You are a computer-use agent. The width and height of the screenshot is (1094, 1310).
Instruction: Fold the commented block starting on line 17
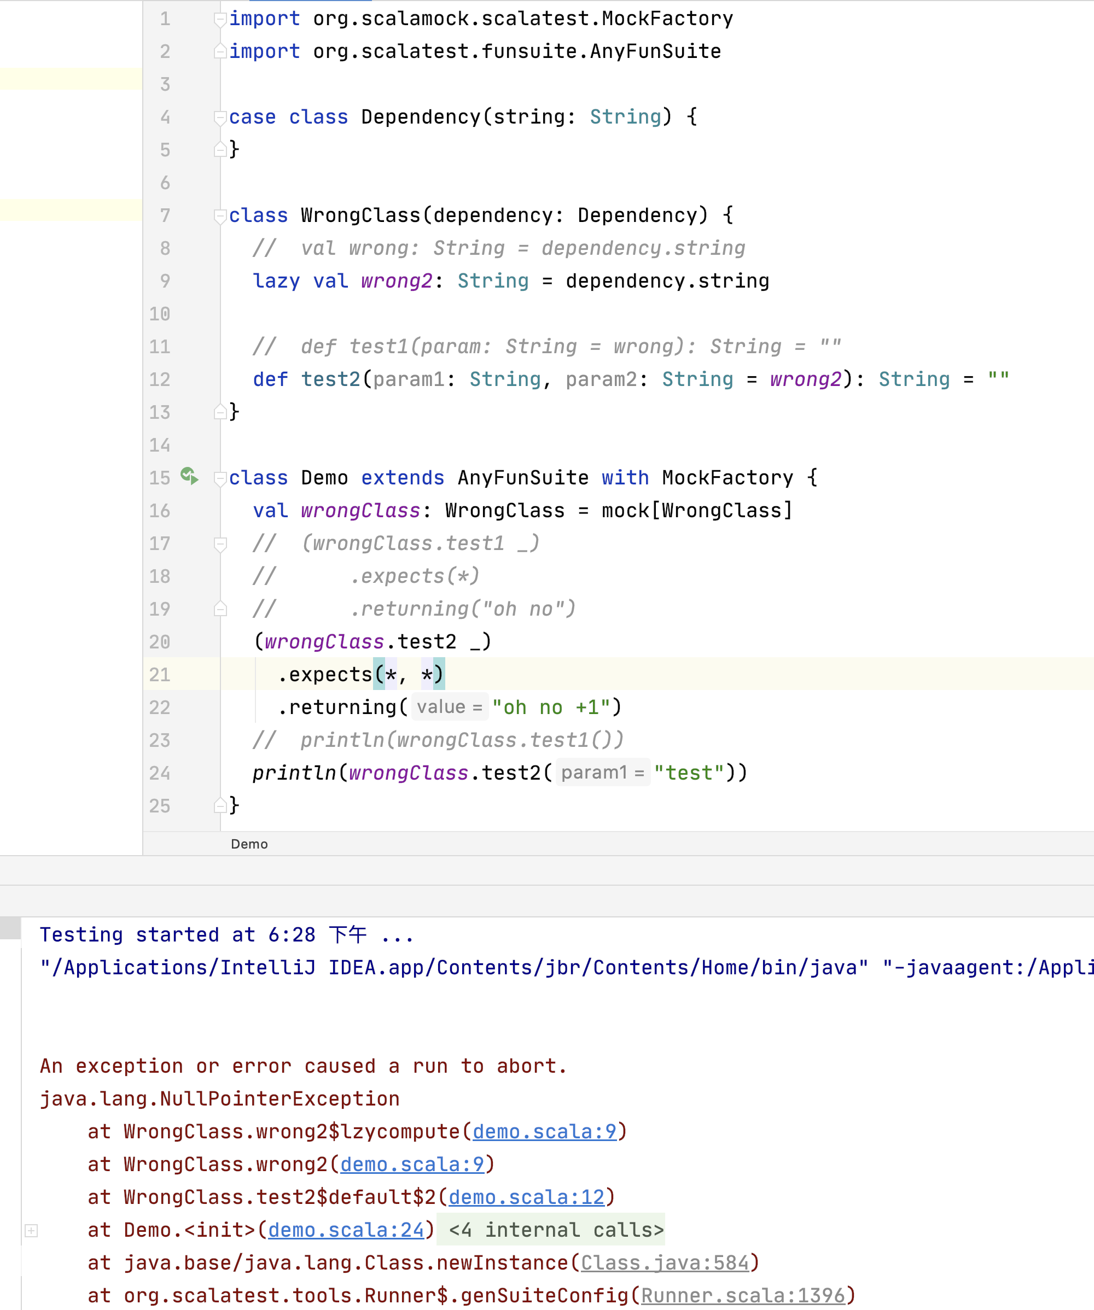220,544
